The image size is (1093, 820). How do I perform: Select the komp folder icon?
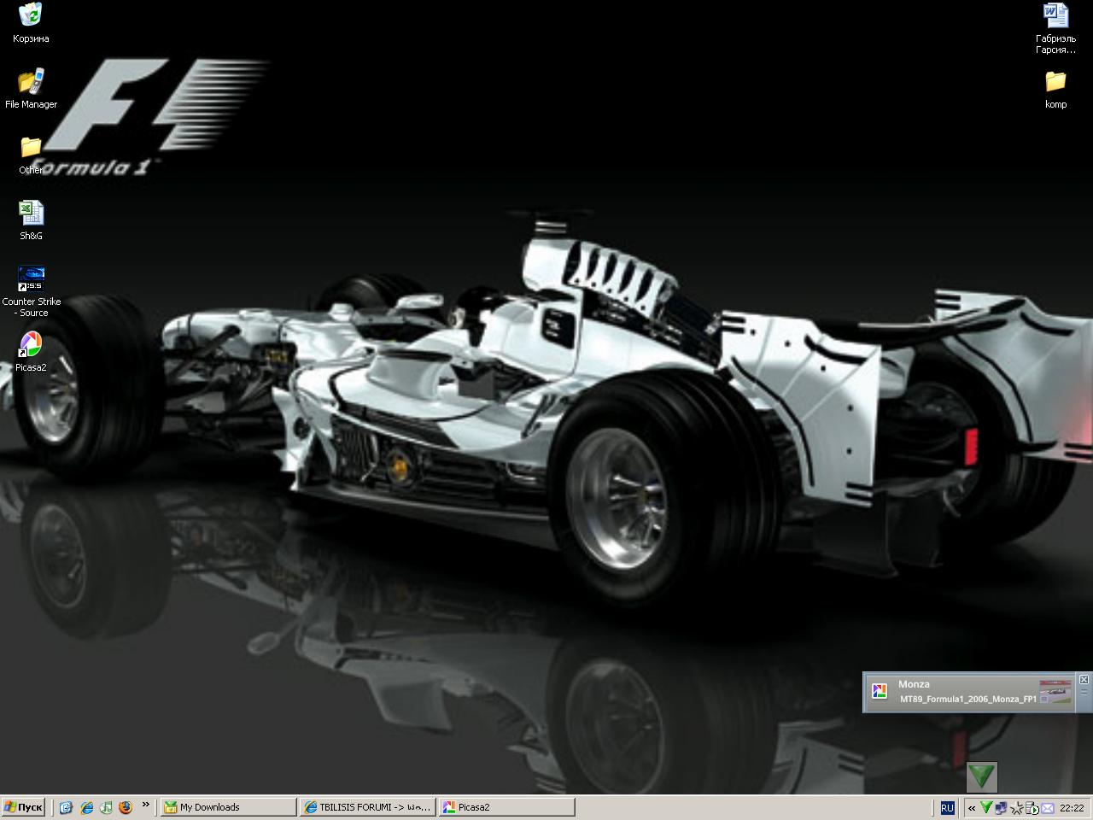tap(1055, 89)
